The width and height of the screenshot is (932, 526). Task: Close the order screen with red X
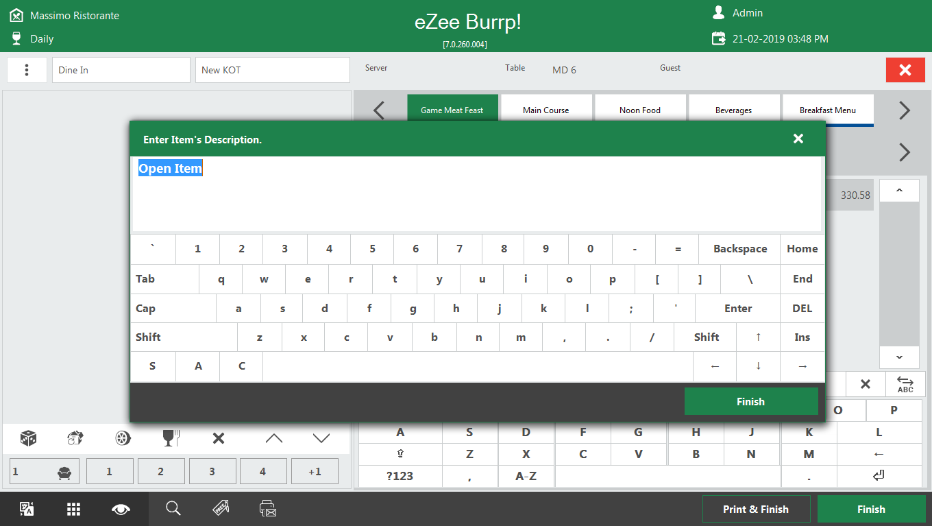click(905, 70)
